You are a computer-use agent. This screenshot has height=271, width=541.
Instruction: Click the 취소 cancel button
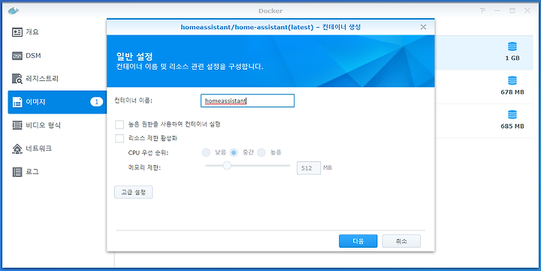tap(401, 242)
